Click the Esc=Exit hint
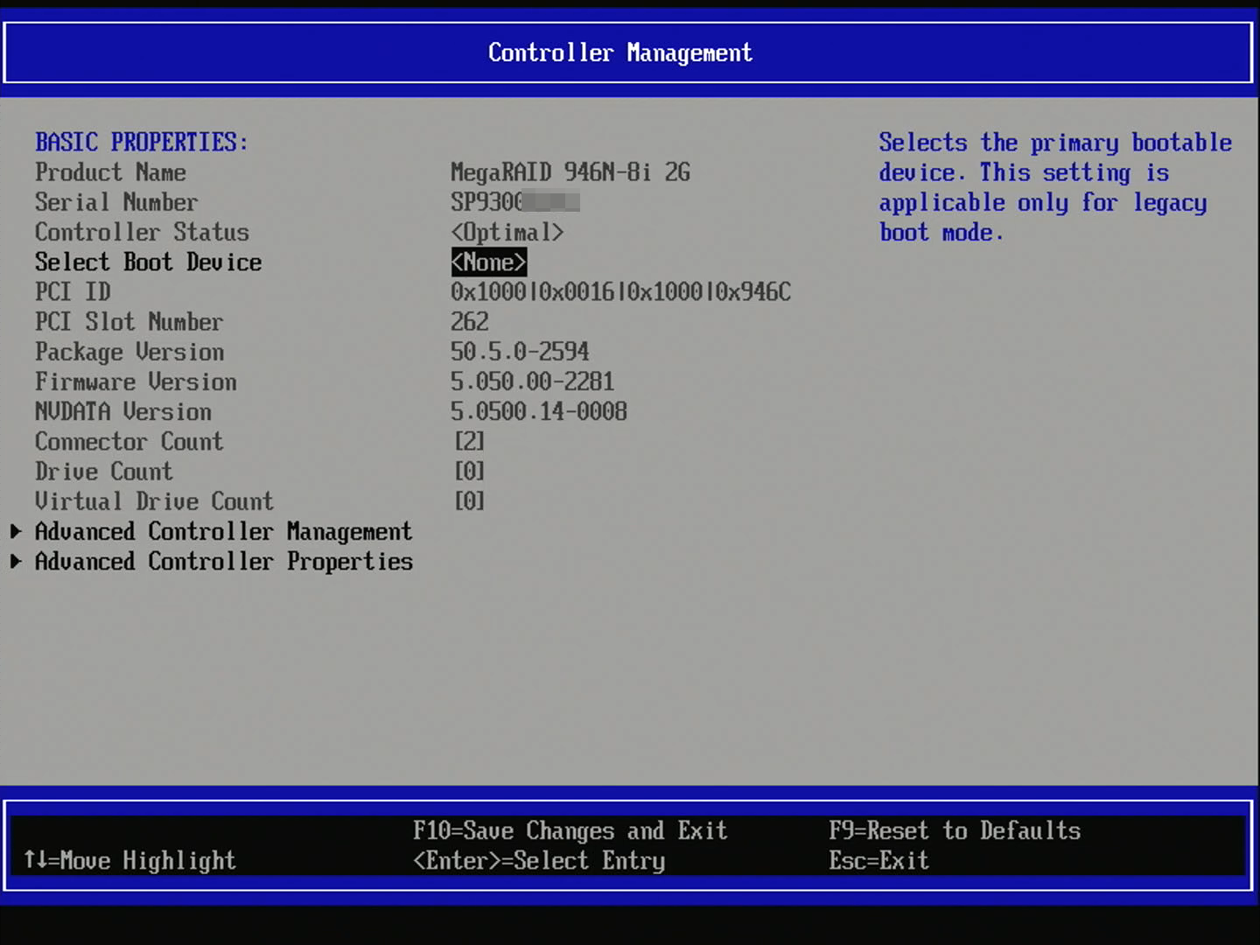The height and width of the screenshot is (945, 1260). point(879,860)
